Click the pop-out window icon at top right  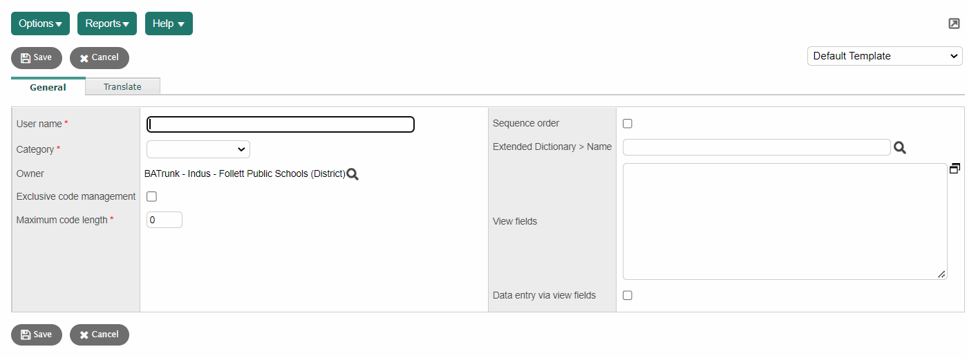click(x=954, y=23)
